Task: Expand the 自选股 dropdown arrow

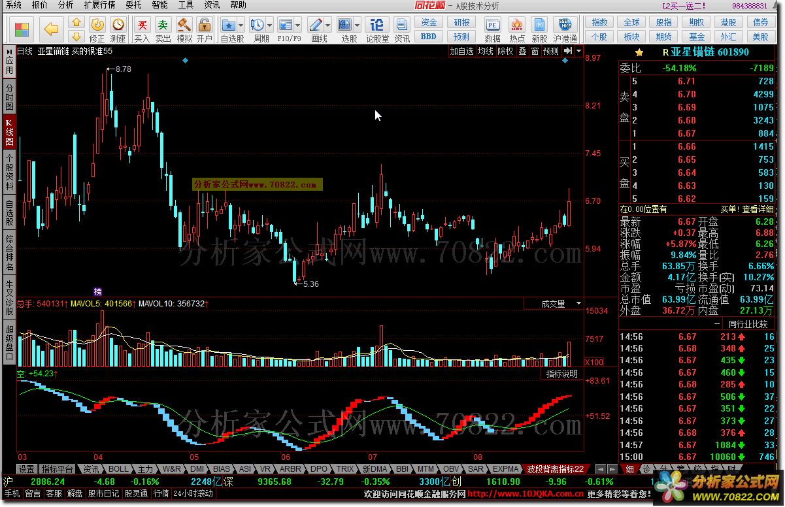Action: (241, 25)
